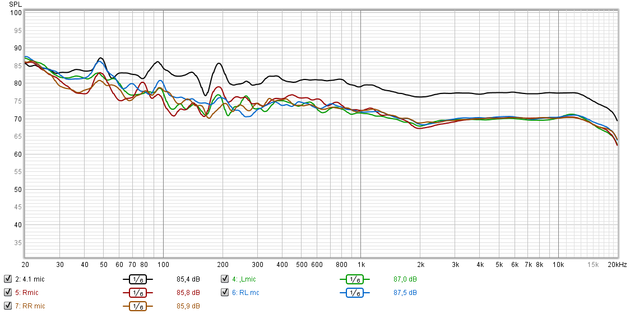Click the SPL axis label
Screen dimensions: 630x314
pos(15,3)
